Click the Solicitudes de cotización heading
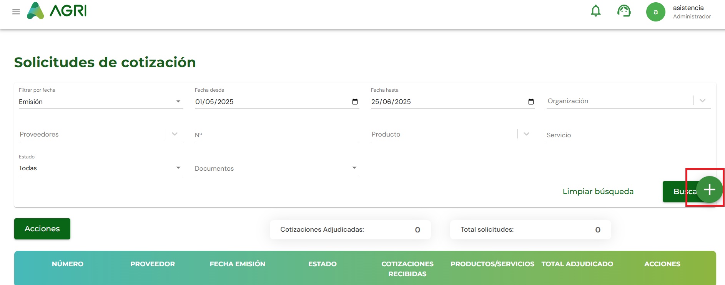Screen dimensions: 725x285 [105, 62]
